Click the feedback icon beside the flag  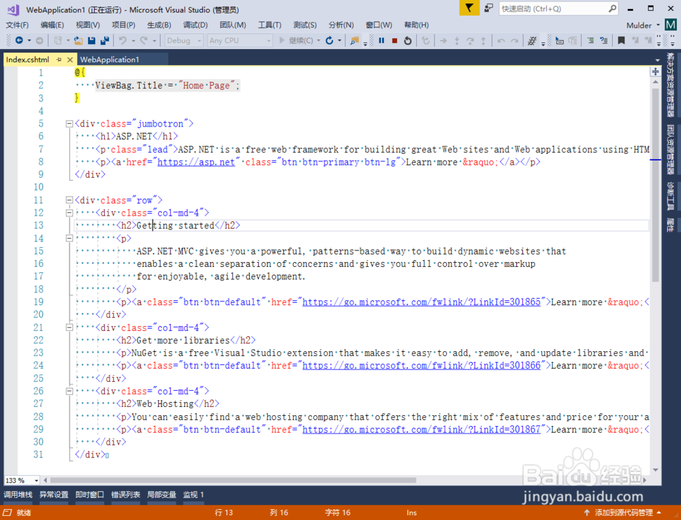(488, 8)
